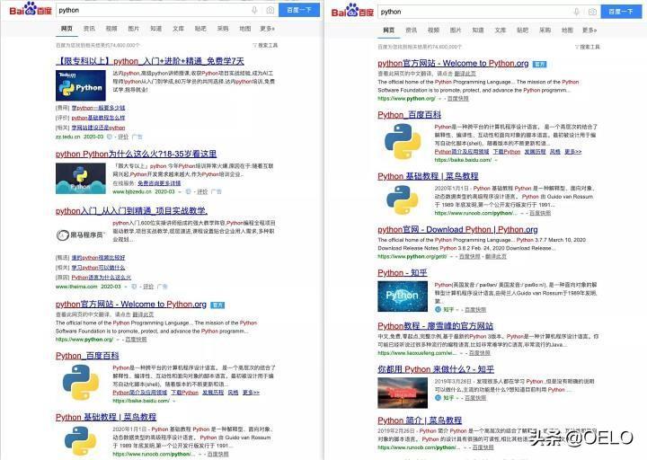
Task: Open 'Python为什么这么火?18-35岁看这里' result
Action: point(137,154)
